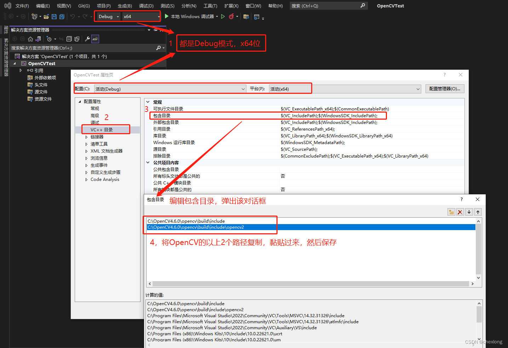
Task: Select the 库目录 property row
Action: coord(304,136)
